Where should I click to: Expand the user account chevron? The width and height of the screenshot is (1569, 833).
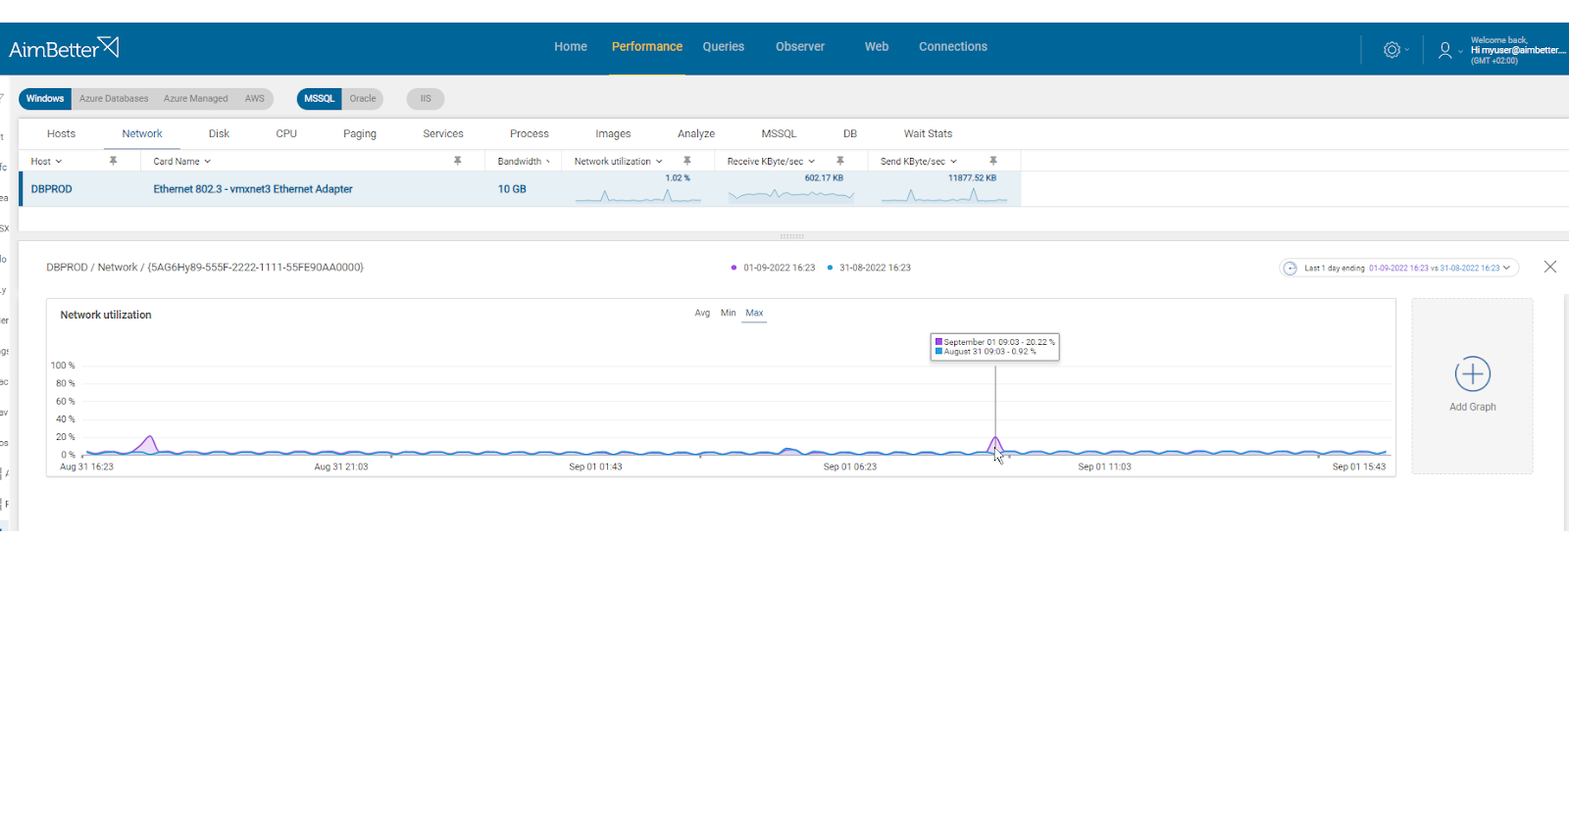pos(1460,51)
